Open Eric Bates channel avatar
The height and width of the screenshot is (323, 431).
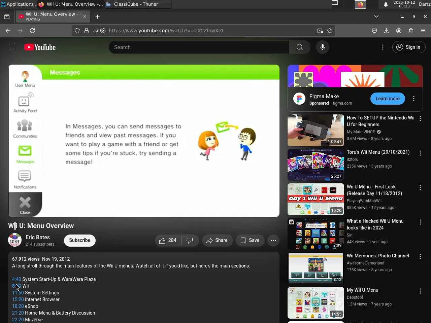point(15,240)
